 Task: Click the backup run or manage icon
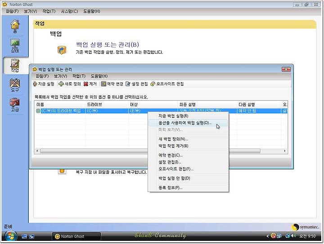(62, 50)
